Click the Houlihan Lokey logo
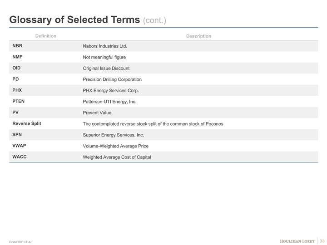The width and height of the screenshot is (327, 245). [x=298, y=240]
